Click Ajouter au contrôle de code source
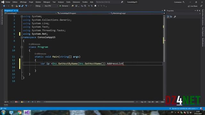Screen dimensions: 205x115 tap(184, 109)
